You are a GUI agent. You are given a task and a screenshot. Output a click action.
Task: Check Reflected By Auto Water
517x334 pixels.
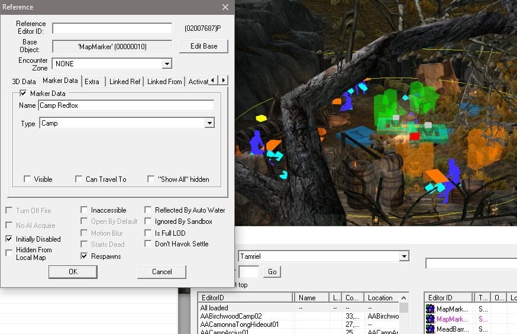[x=148, y=210]
